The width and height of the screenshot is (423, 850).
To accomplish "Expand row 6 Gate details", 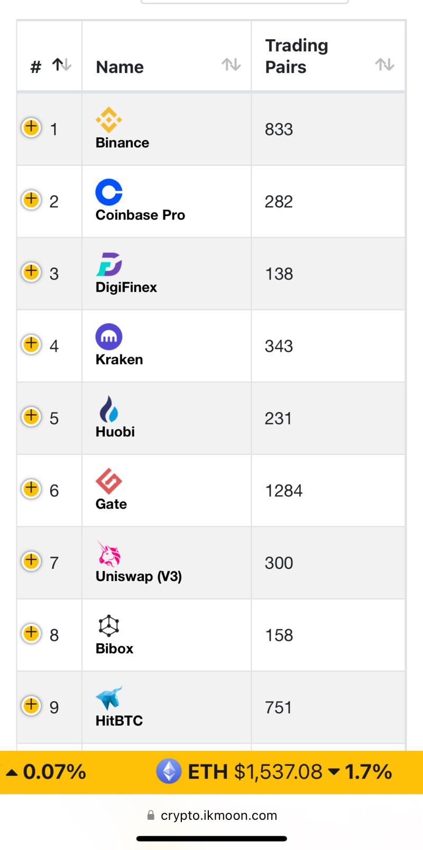I will [x=31, y=489].
